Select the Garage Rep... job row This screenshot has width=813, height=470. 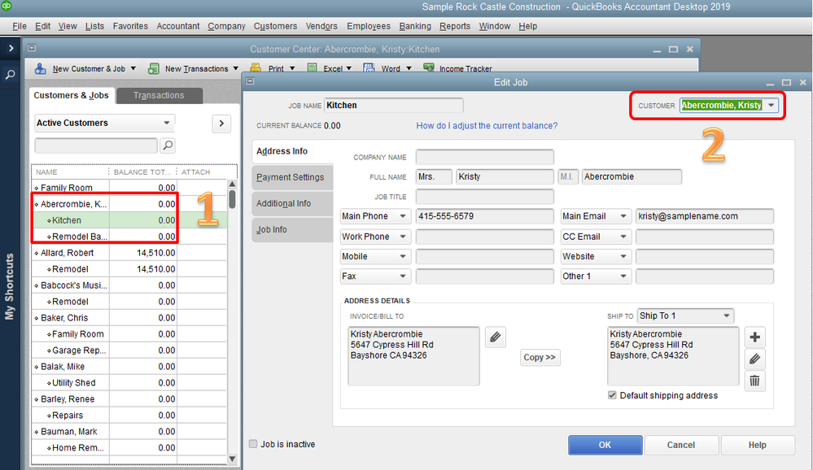point(129,350)
